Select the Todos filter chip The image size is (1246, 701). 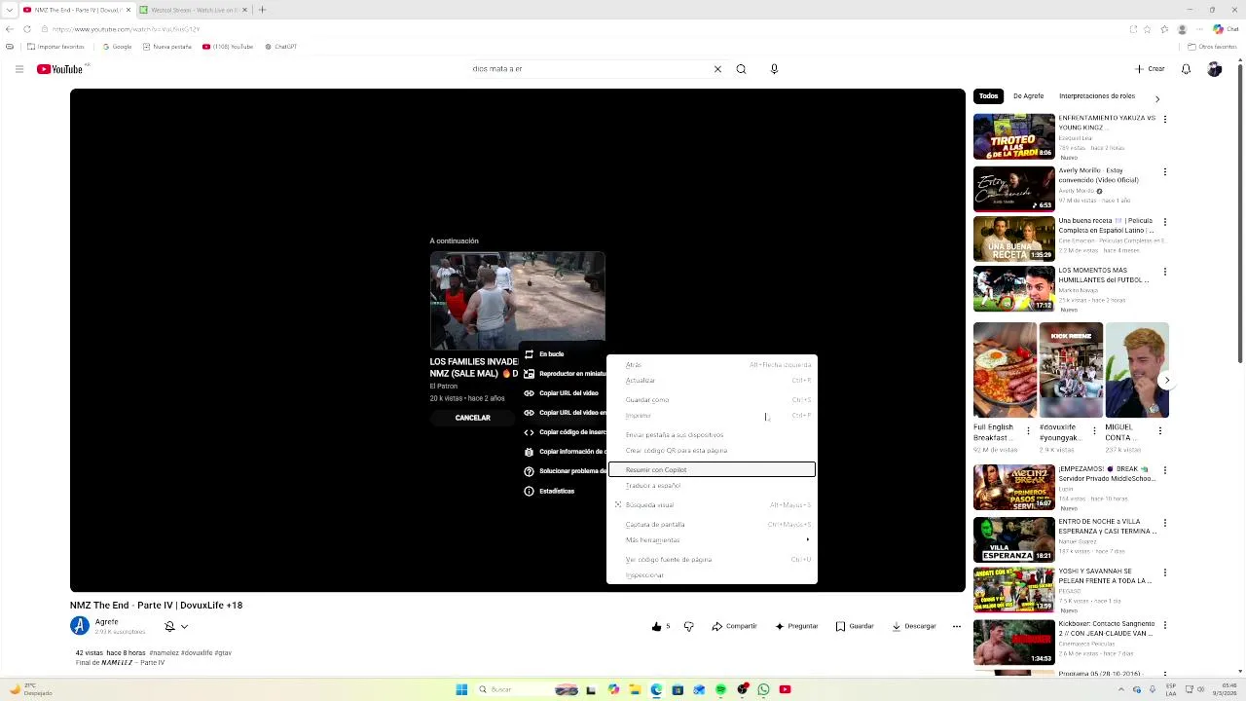coord(988,96)
